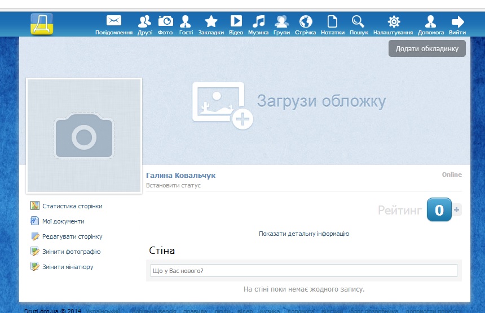Screen dimensions: 485x313
Task: Open Повідомлення envelope icon in top bar
Action: coord(114,21)
